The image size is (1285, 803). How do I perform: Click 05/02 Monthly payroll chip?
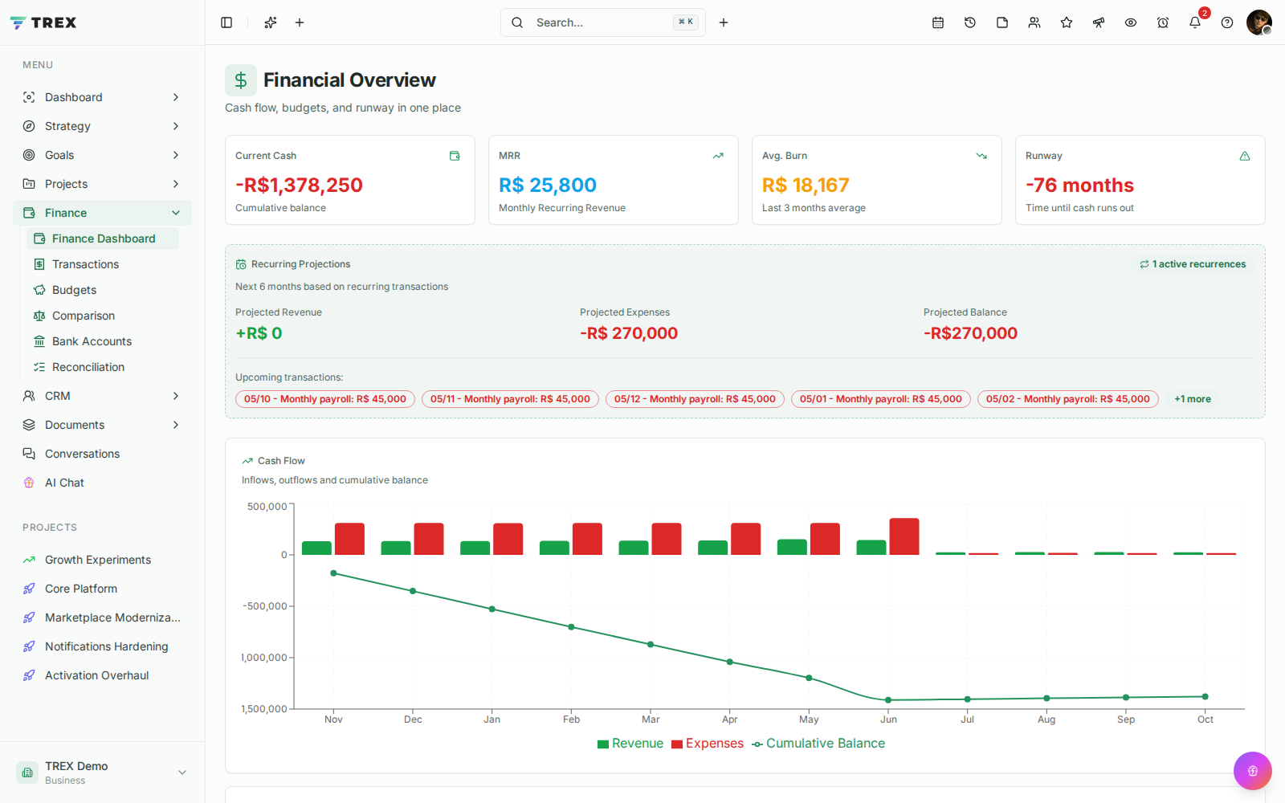[1068, 399]
